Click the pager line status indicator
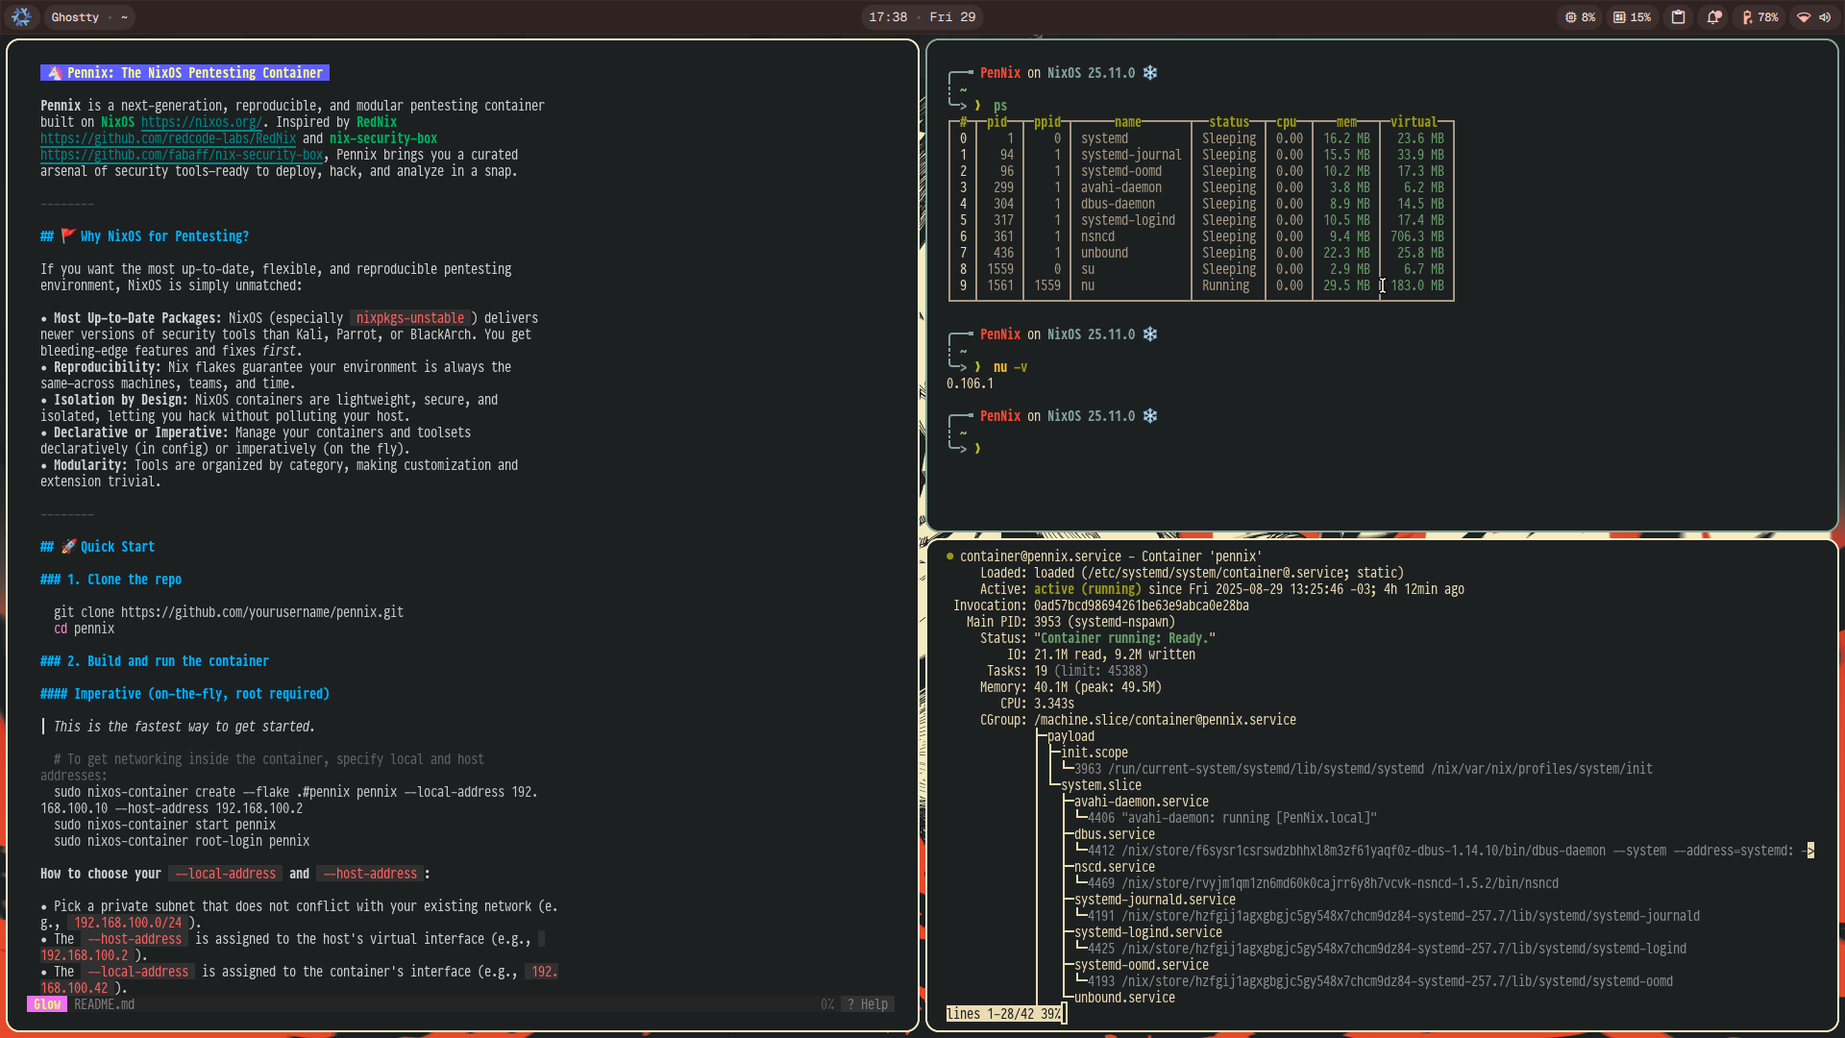1845x1038 pixels. 1004,1014
